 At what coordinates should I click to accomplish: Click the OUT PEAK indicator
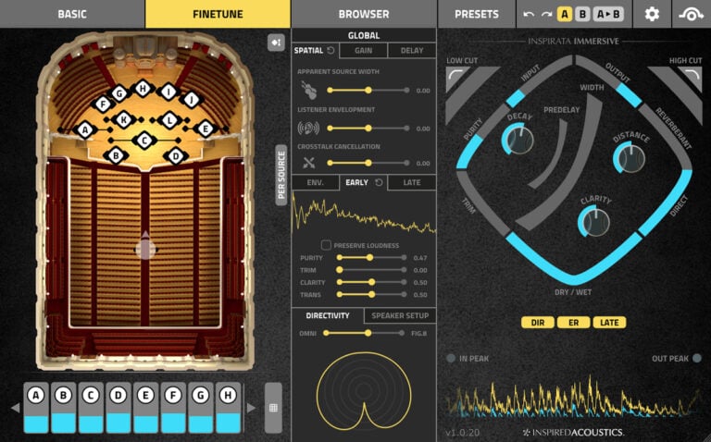(x=696, y=358)
